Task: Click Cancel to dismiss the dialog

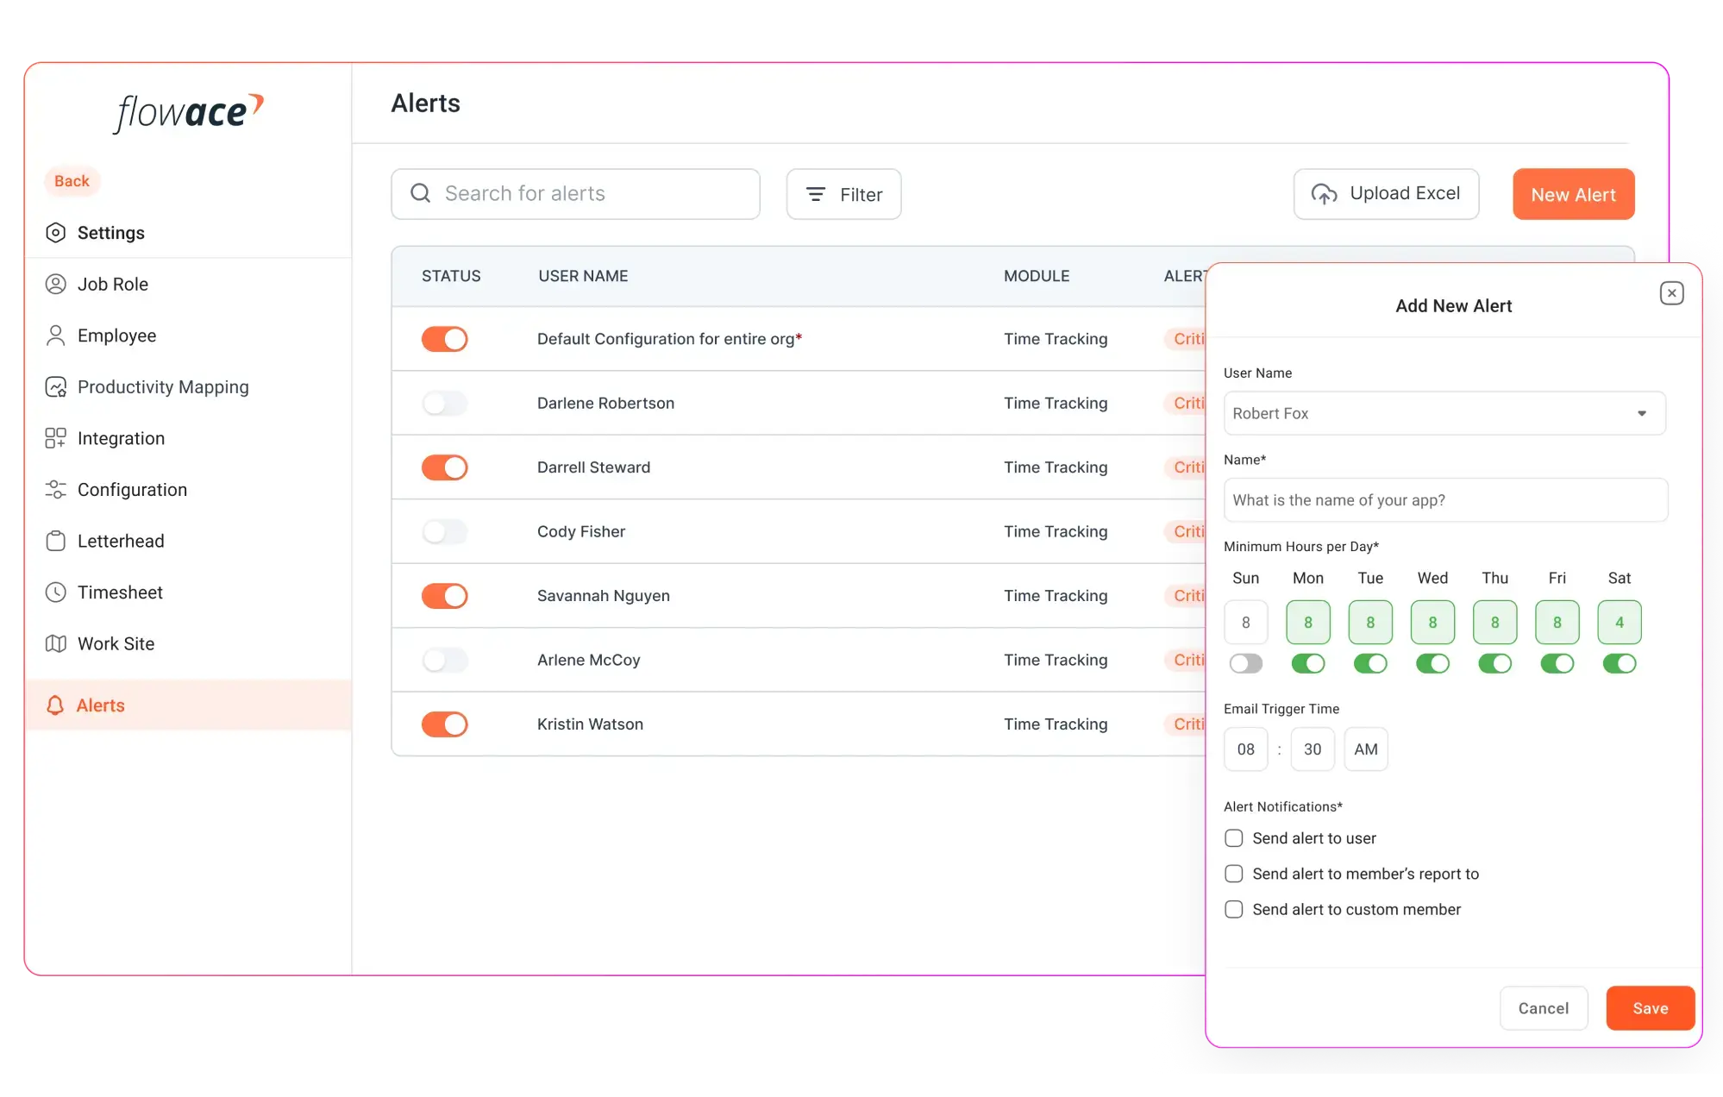Action: pyautogui.click(x=1542, y=1008)
